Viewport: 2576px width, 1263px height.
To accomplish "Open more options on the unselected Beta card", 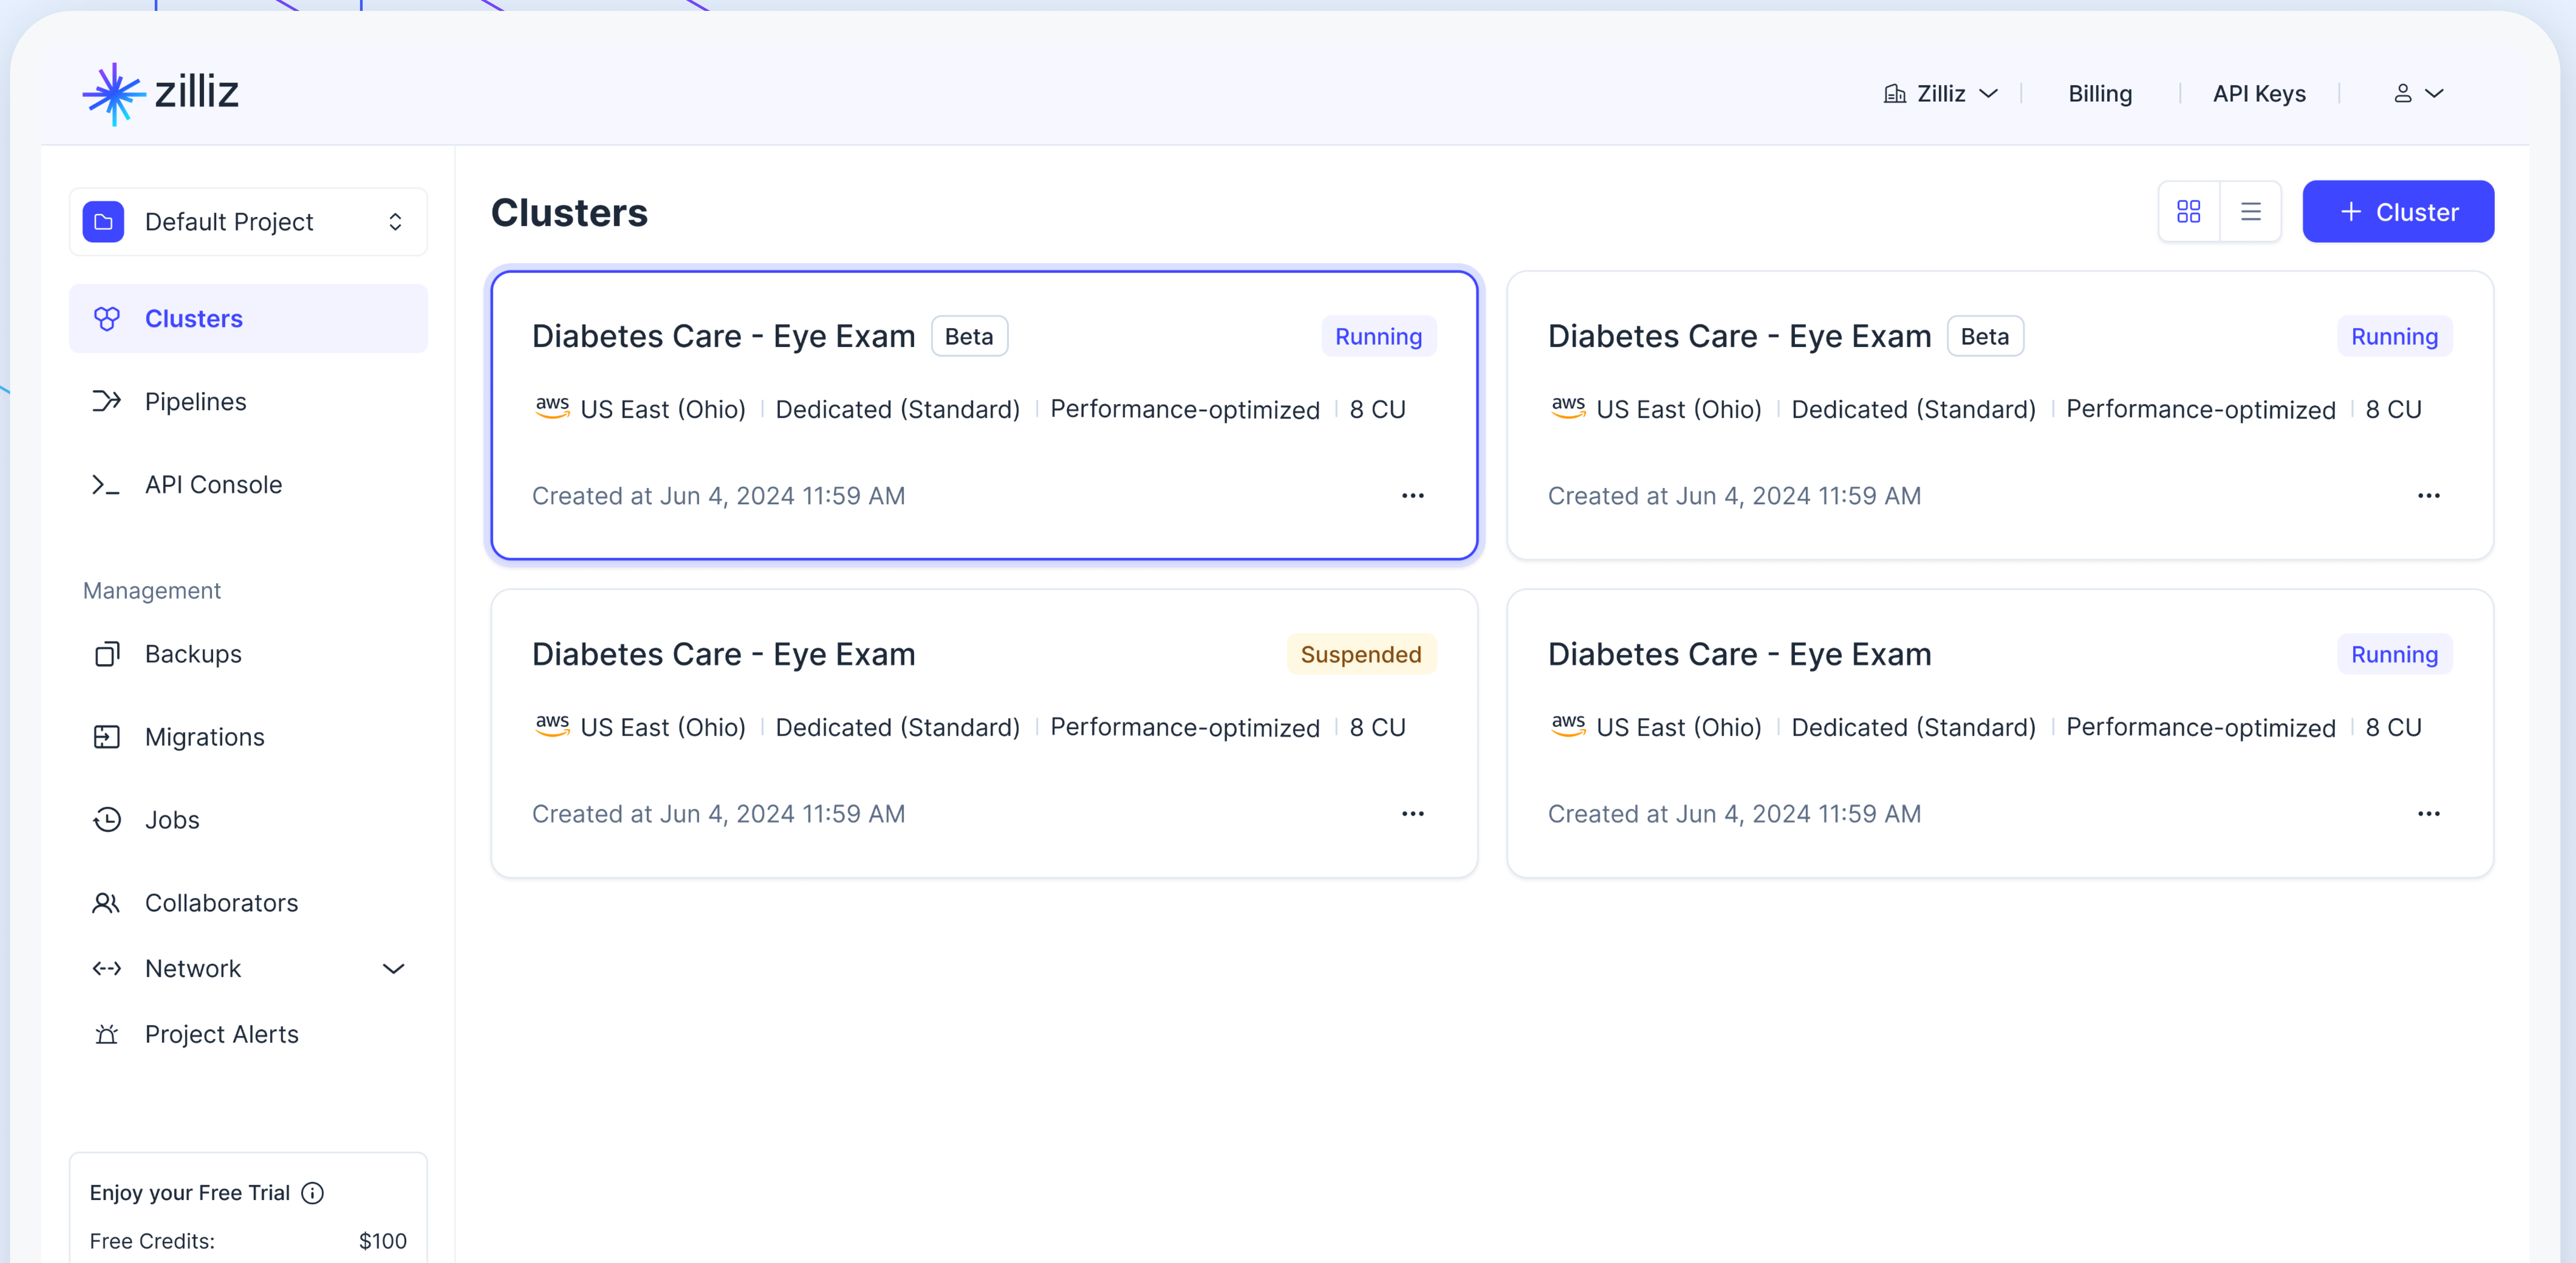I will coord(2429,496).
